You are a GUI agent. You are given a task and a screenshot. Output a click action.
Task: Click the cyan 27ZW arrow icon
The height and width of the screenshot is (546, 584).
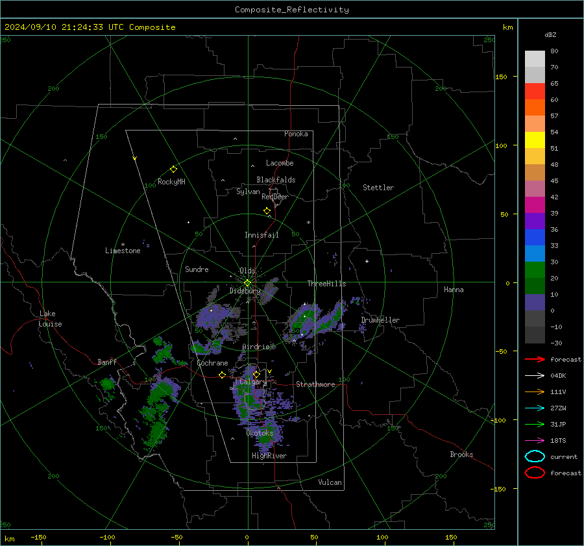[x=535, y=408]
